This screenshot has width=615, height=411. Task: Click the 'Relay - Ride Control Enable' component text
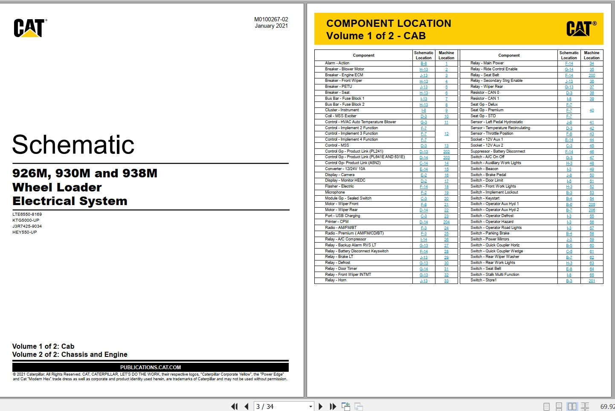[x=494, y=69]
